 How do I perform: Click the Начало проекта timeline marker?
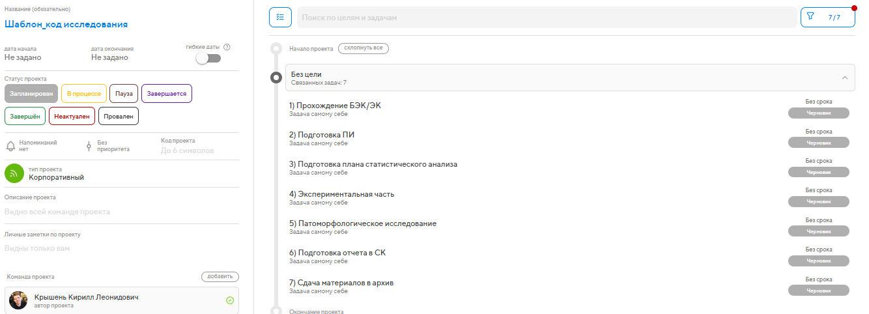pos(276,49)
